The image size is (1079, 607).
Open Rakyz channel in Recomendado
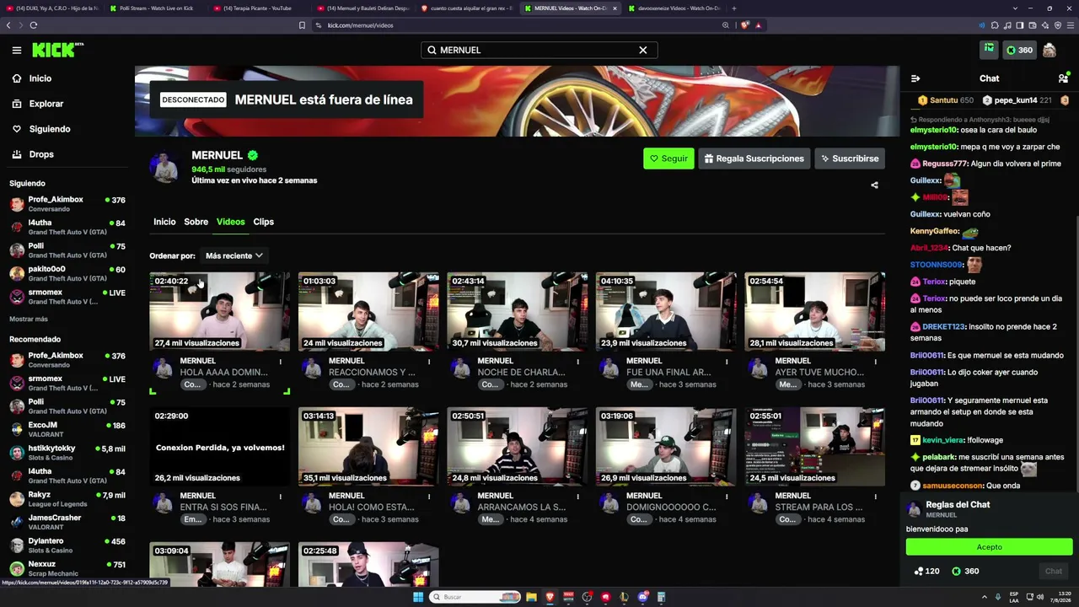pyautogui.click(x=67, y=499)
